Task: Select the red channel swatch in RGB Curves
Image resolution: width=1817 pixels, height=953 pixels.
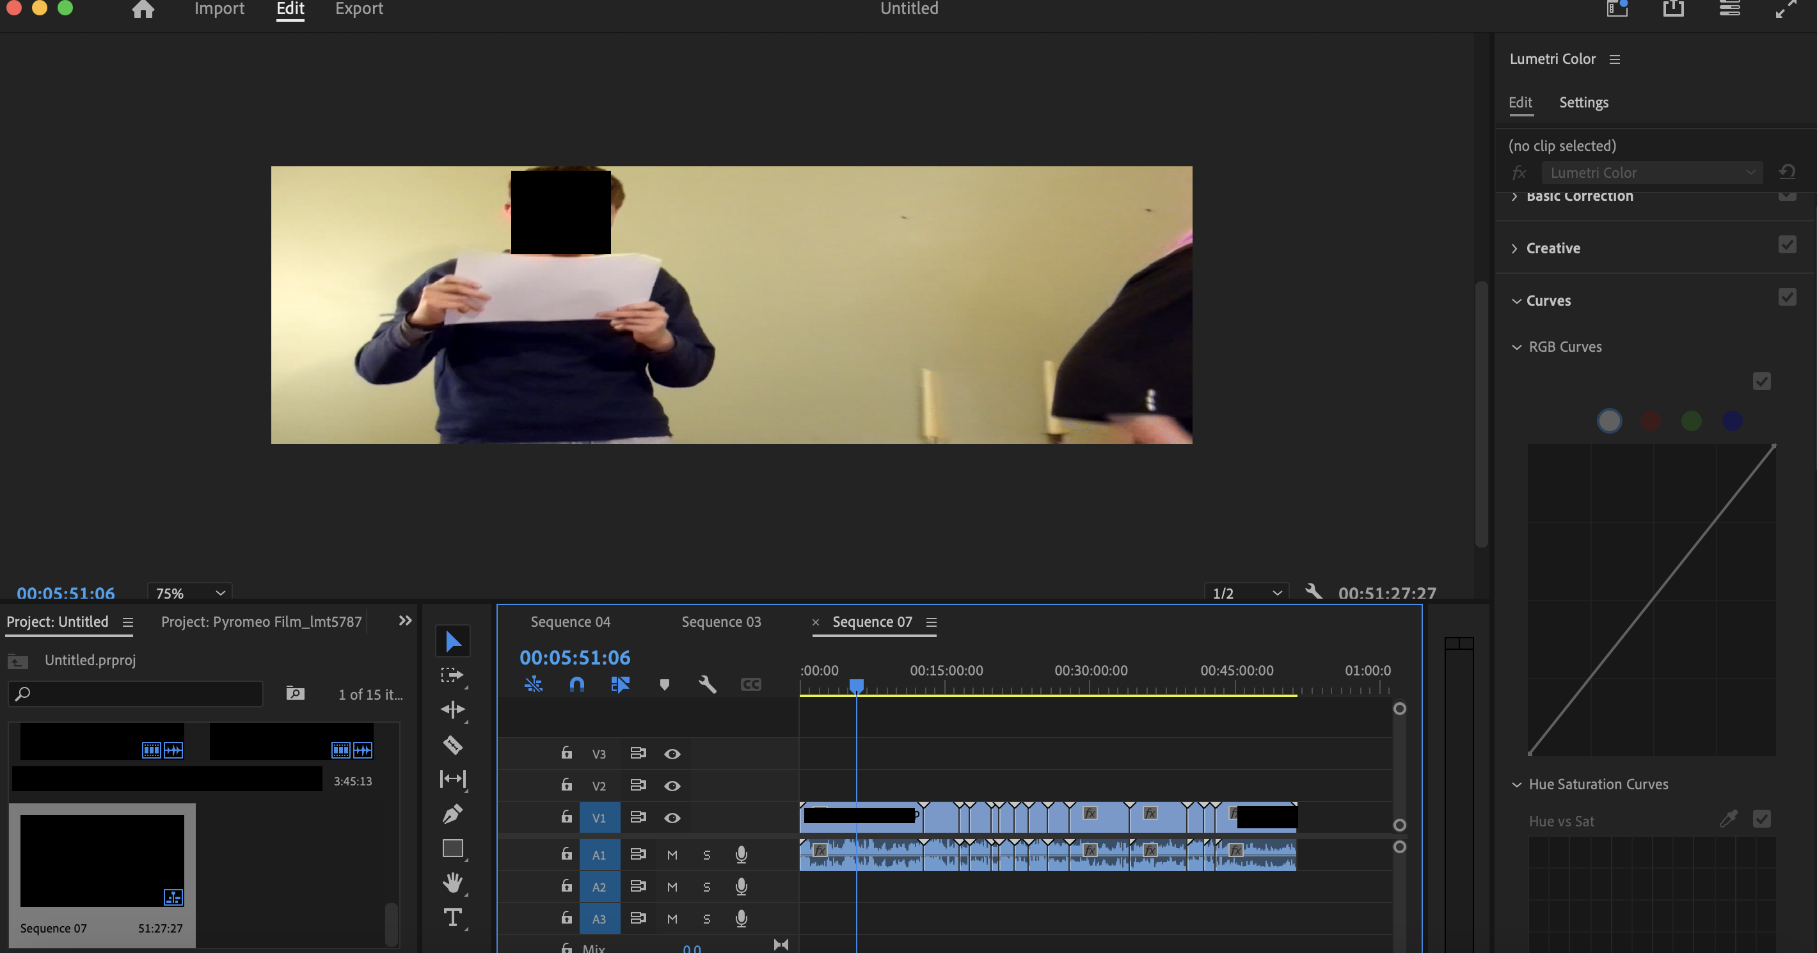Action: click(1650, 420)
